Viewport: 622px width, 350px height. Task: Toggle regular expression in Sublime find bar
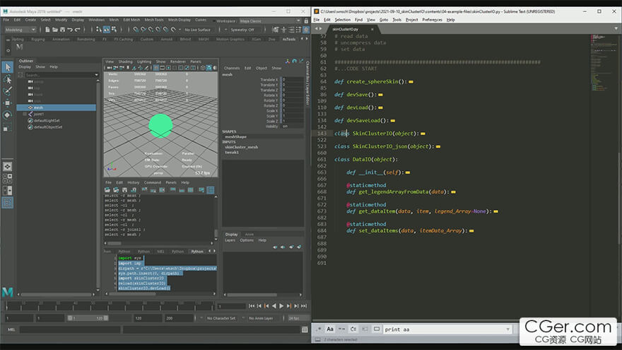319,329
